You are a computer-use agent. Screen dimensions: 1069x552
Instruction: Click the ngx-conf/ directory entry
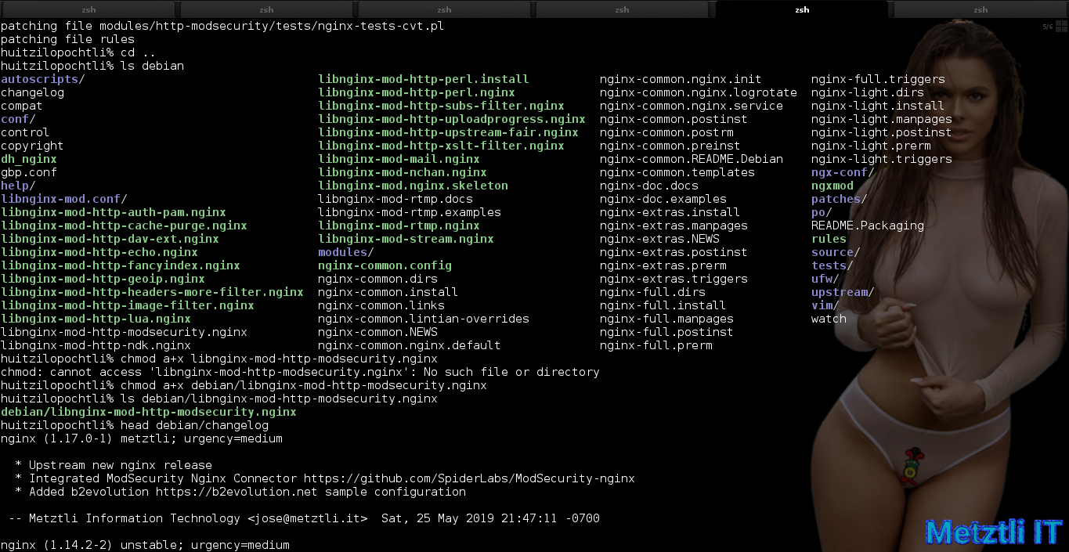[843, 172]
